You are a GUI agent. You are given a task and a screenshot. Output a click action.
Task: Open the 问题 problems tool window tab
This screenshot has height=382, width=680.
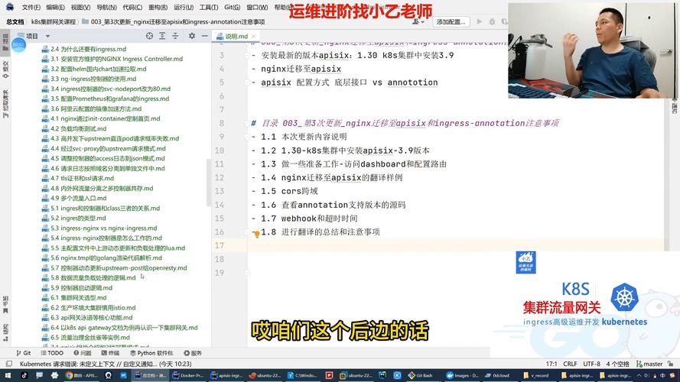(x=83, y=353)
